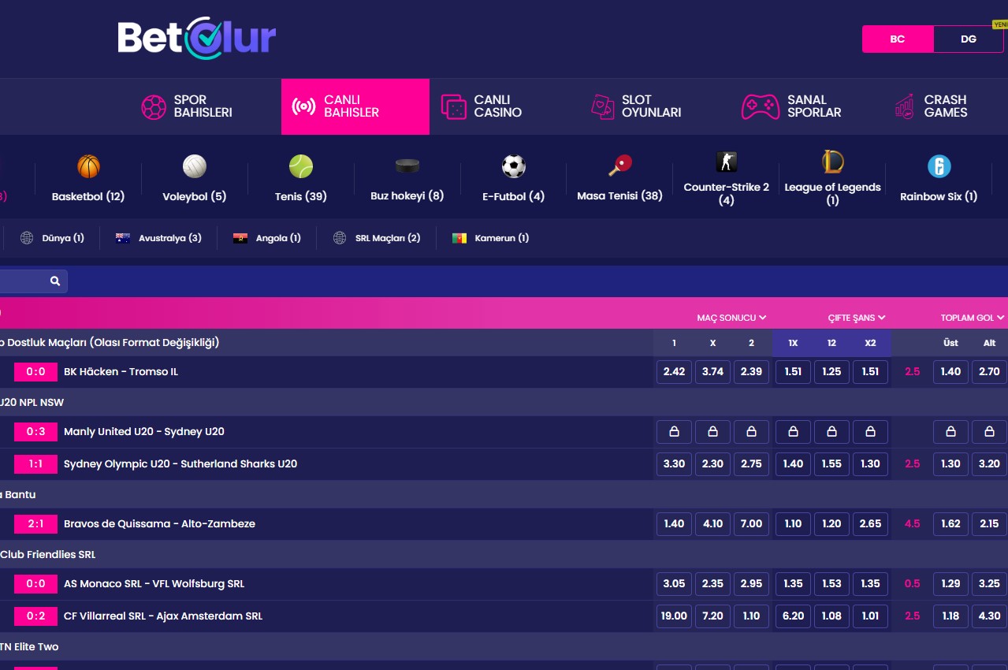Screen dimensions: 1008x670
Task: Bet 19.00 on CF Villarreal SRL win
Action: point(674,616)
